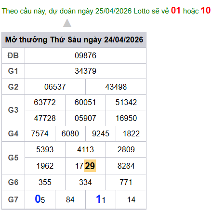Click the red predicted number 10
The height and width of the screenshot is (212, 212).
click(206, 11)
